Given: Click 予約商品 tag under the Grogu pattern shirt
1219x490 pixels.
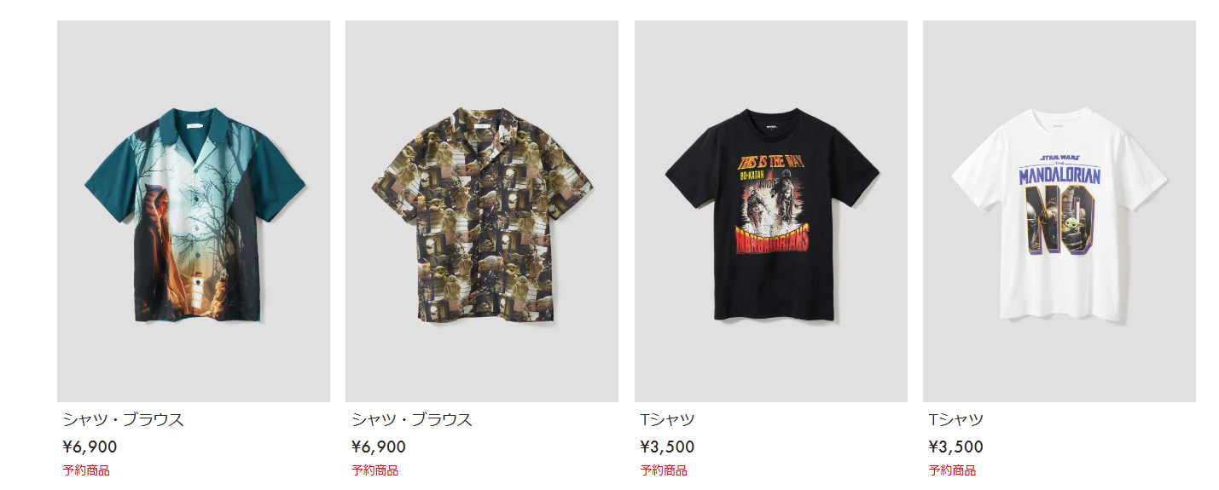Looking at the screenshot, I should pyautogui.click(x=375, y=470).
